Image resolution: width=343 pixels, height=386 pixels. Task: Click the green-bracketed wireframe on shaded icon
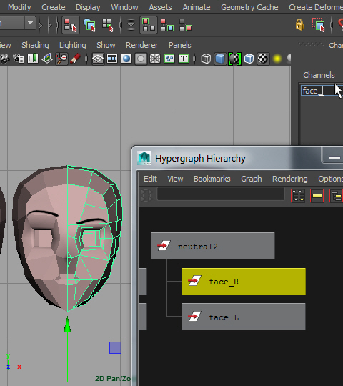(234, 59)
